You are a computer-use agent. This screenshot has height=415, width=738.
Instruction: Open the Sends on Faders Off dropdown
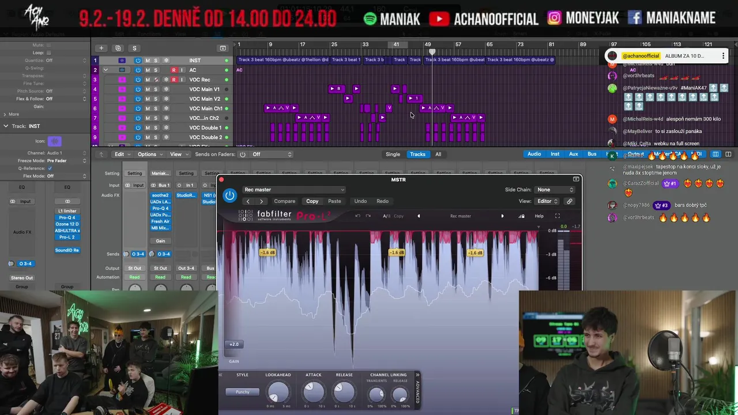[x=272, y=154]
